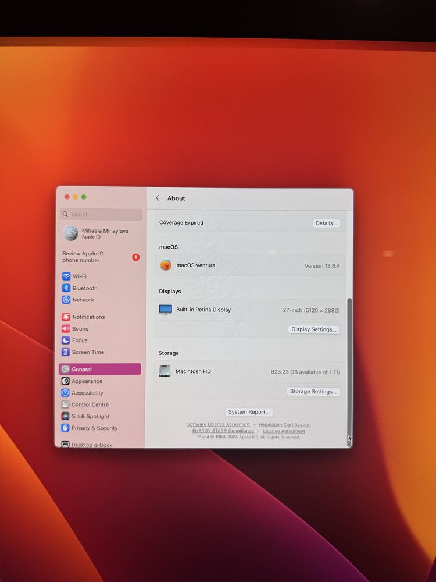
Task: Open Software Licence Agreement link
Action: click(x=219, y=424)
